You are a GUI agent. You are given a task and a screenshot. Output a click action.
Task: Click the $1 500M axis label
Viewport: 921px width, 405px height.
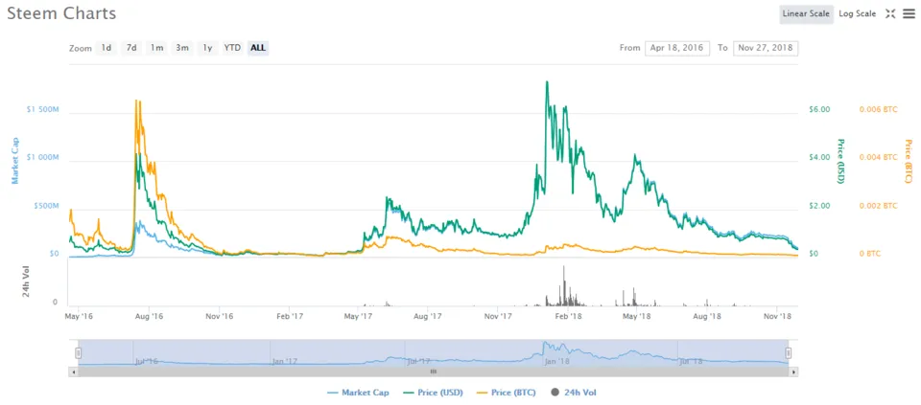pyautogui.click(x=43, y=109)
